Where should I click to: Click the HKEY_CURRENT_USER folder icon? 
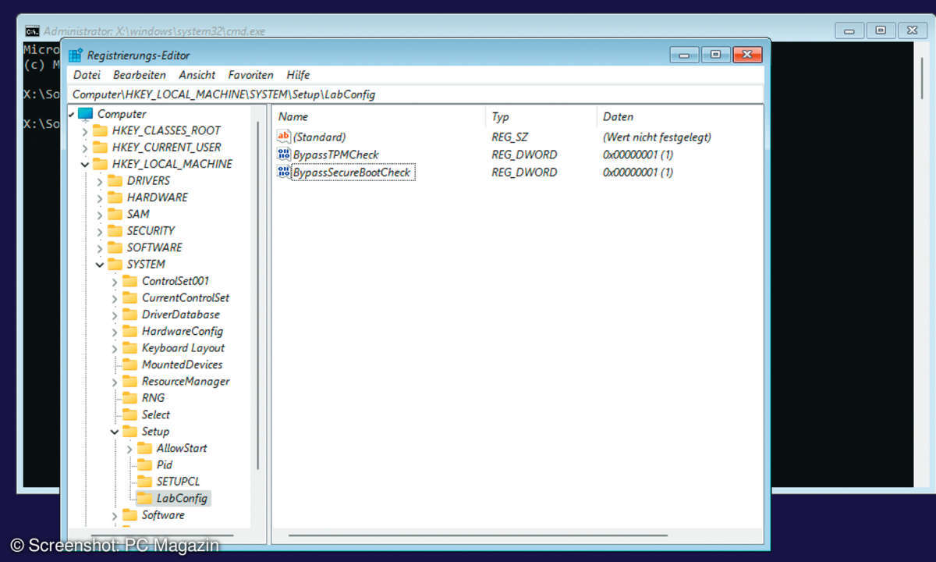click(100, 147)
